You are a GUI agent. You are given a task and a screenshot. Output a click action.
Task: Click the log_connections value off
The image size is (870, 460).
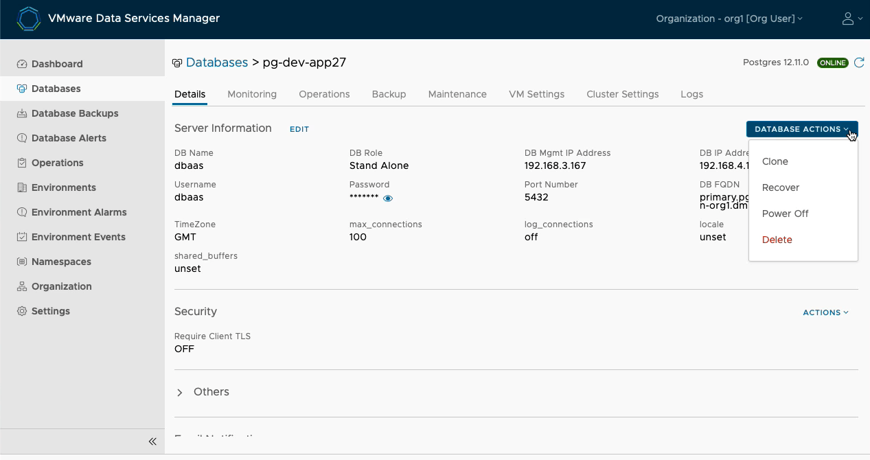click(x=531, y=237)
